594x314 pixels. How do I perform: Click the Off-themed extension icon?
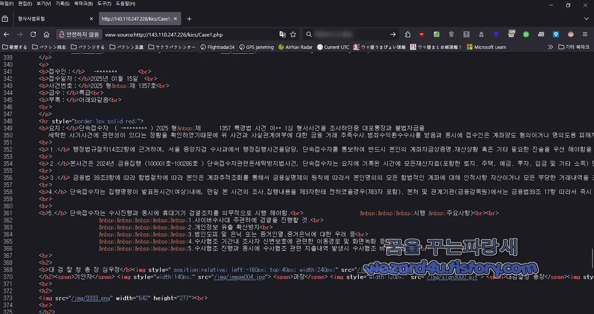point(511,34)
